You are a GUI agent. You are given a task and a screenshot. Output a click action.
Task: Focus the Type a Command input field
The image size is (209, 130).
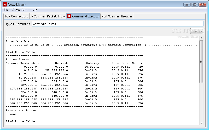pos(117,24)
